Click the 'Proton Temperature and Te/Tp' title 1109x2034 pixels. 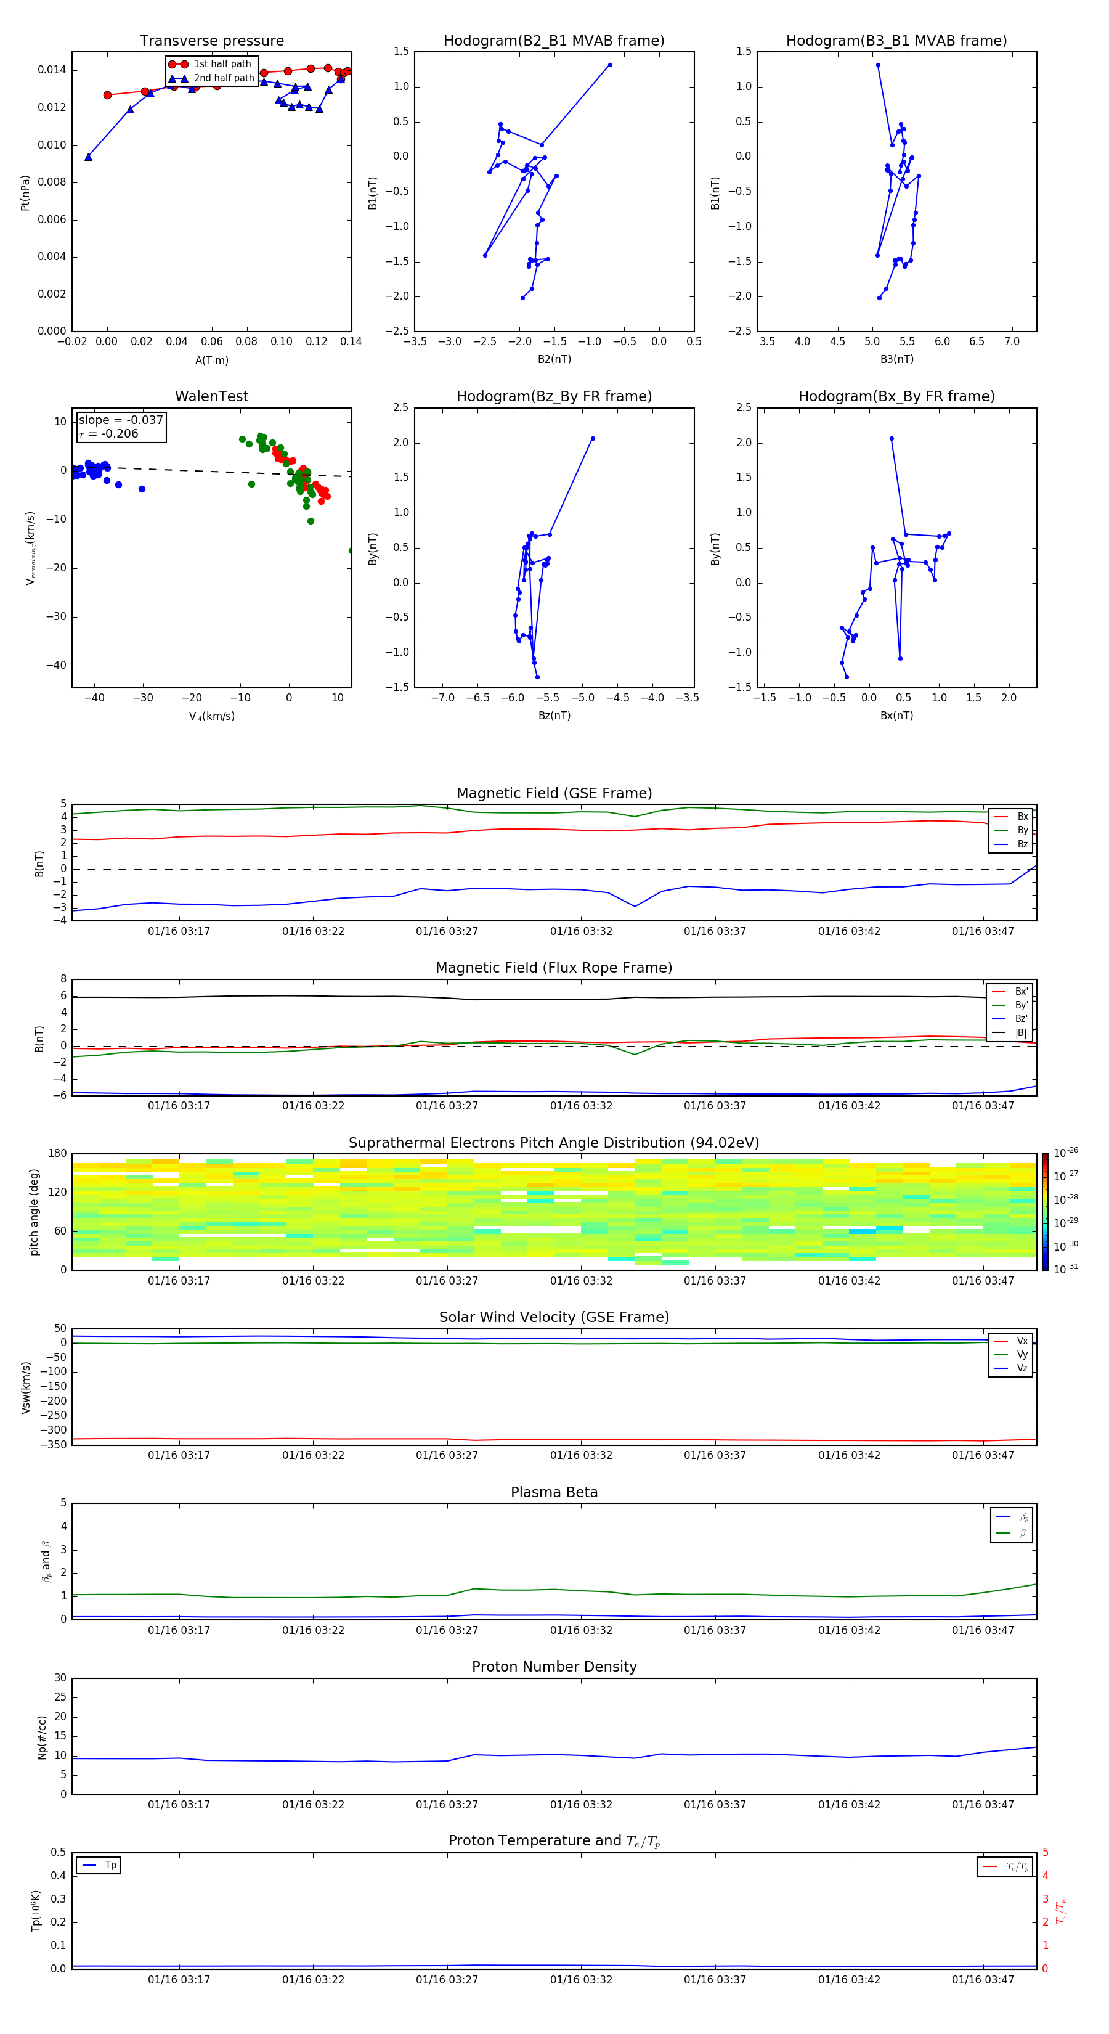tap(554, 1841)
